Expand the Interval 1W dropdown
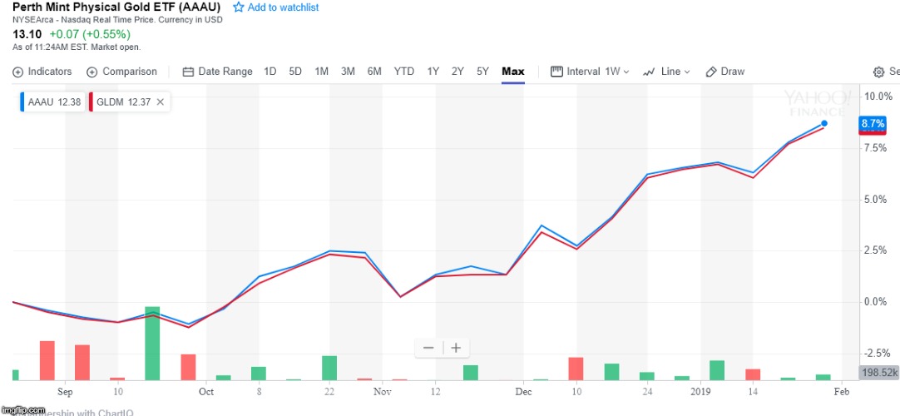 590,72
